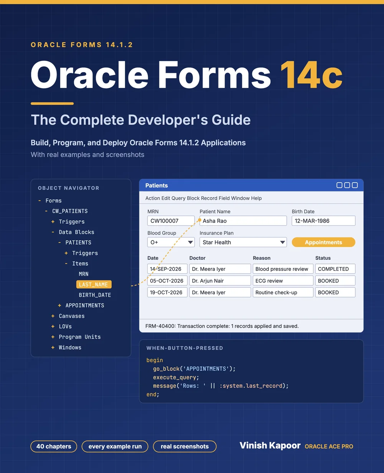This screenshot has height=473, width=384.
Task: Click the ECG review reason cell
Action: coord(283,281)
